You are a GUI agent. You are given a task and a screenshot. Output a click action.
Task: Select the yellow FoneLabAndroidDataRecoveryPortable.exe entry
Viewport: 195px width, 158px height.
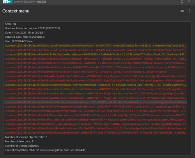pos(96,85)
